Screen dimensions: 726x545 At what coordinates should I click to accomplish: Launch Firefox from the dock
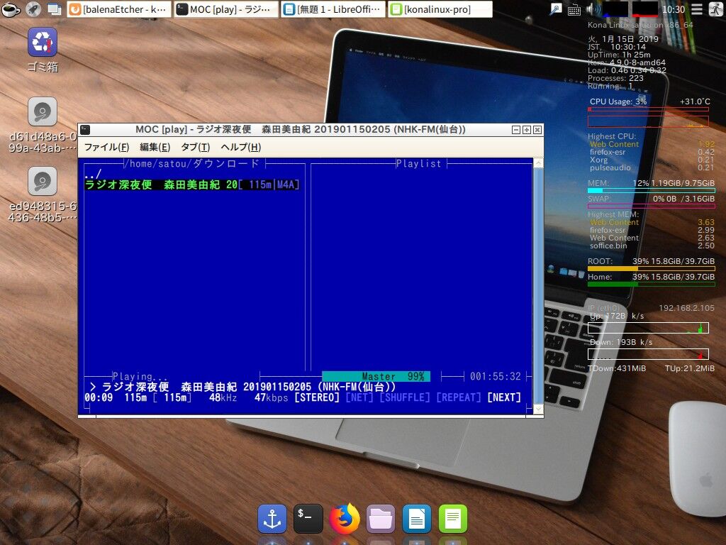(344, 519)
